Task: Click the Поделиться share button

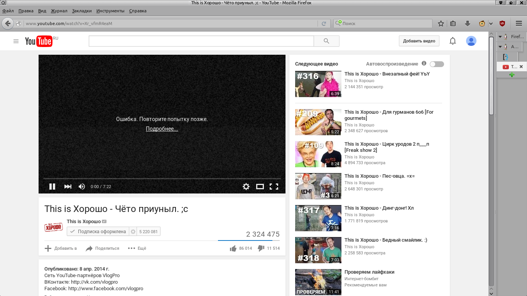Action: click(x=103, y=249)
